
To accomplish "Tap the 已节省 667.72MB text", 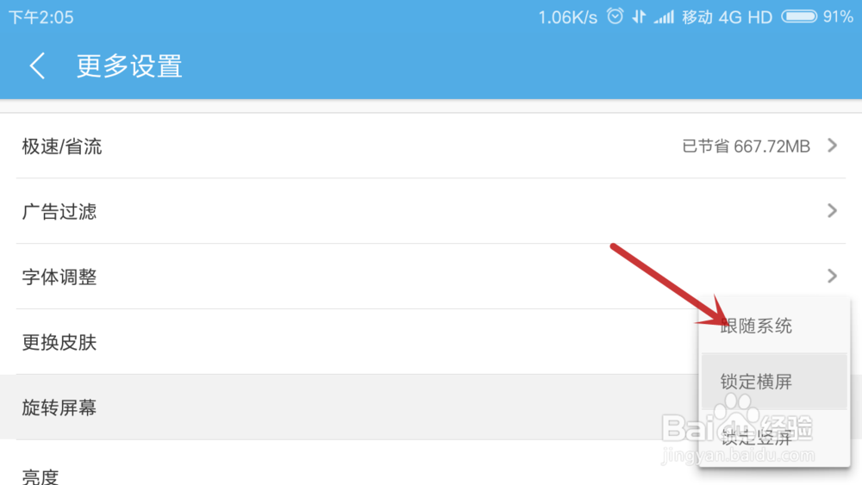I will coord(746,146).
